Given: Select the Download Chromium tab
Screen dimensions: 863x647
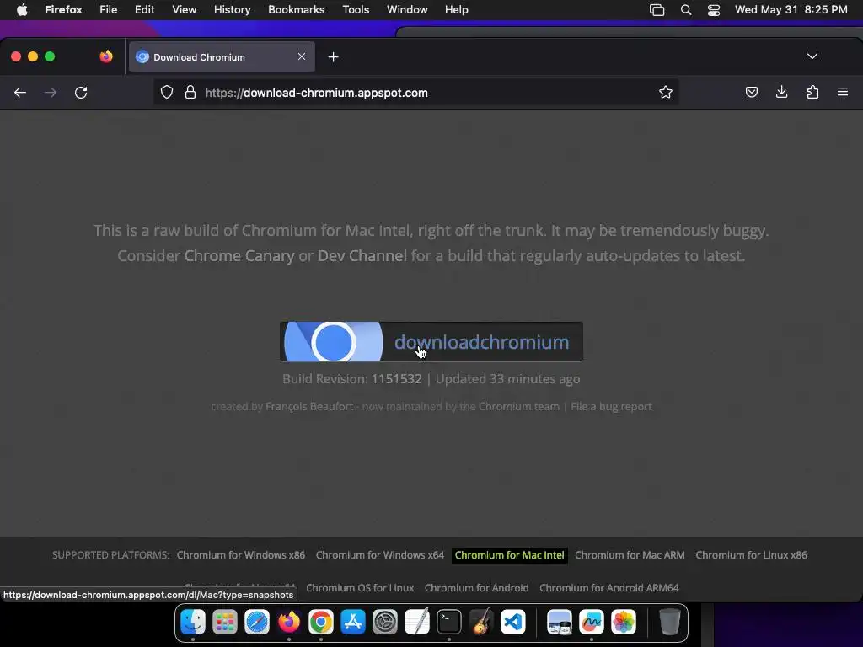Looking at the screenshot, I should click(222, 56).
